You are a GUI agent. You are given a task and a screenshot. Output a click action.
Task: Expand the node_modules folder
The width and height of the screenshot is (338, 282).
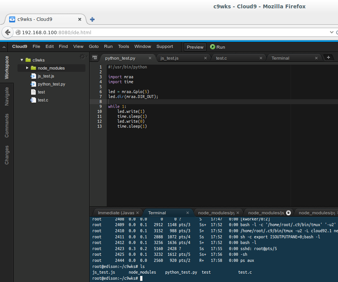tap(27, 68)
